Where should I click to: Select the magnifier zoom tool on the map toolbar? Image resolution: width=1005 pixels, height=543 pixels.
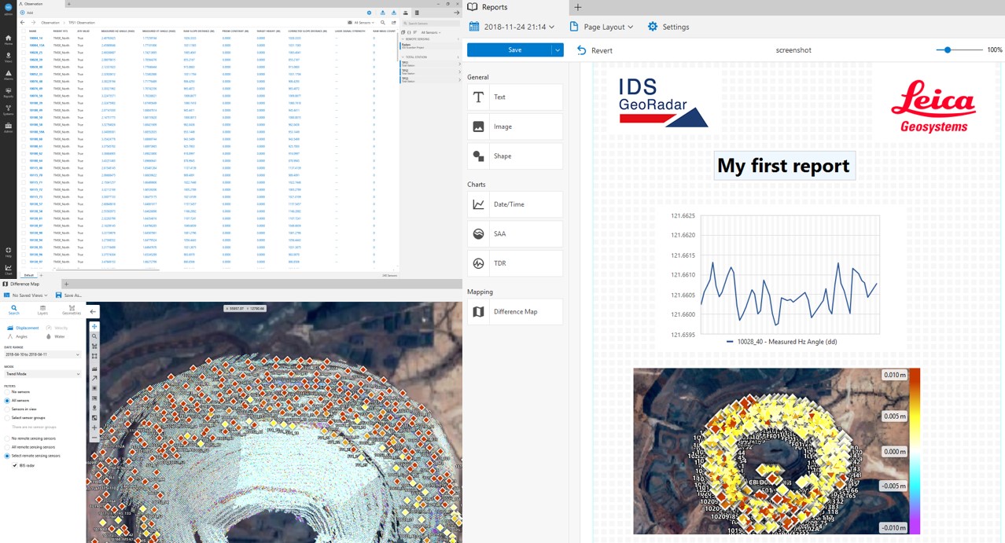point(94,337)
